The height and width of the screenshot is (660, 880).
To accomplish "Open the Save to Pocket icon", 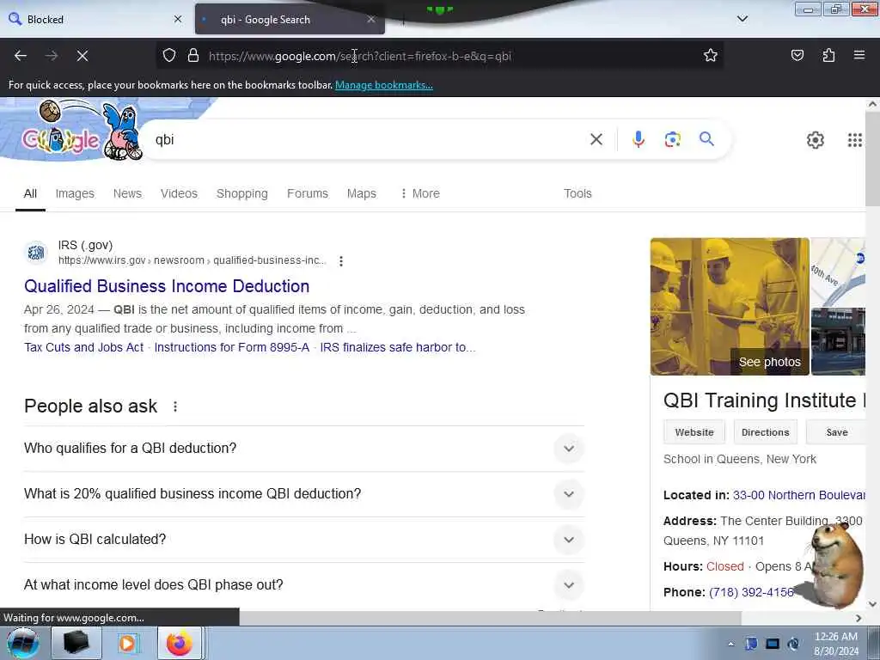I will [x=797, y=56].
